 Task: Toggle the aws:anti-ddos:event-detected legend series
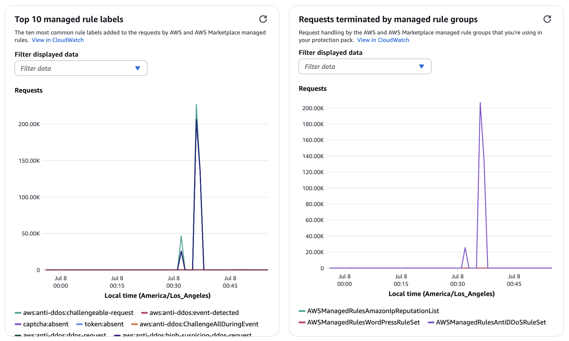(194, 313)
